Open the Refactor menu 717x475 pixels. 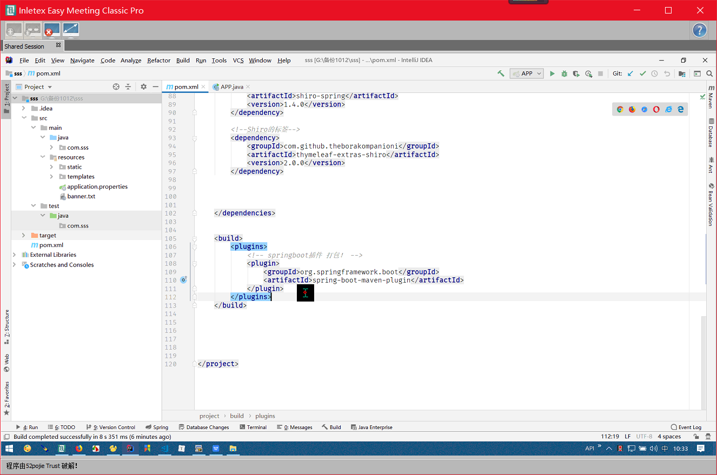159,61
